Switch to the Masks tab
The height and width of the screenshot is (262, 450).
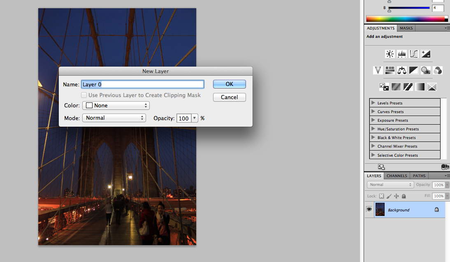406,28
